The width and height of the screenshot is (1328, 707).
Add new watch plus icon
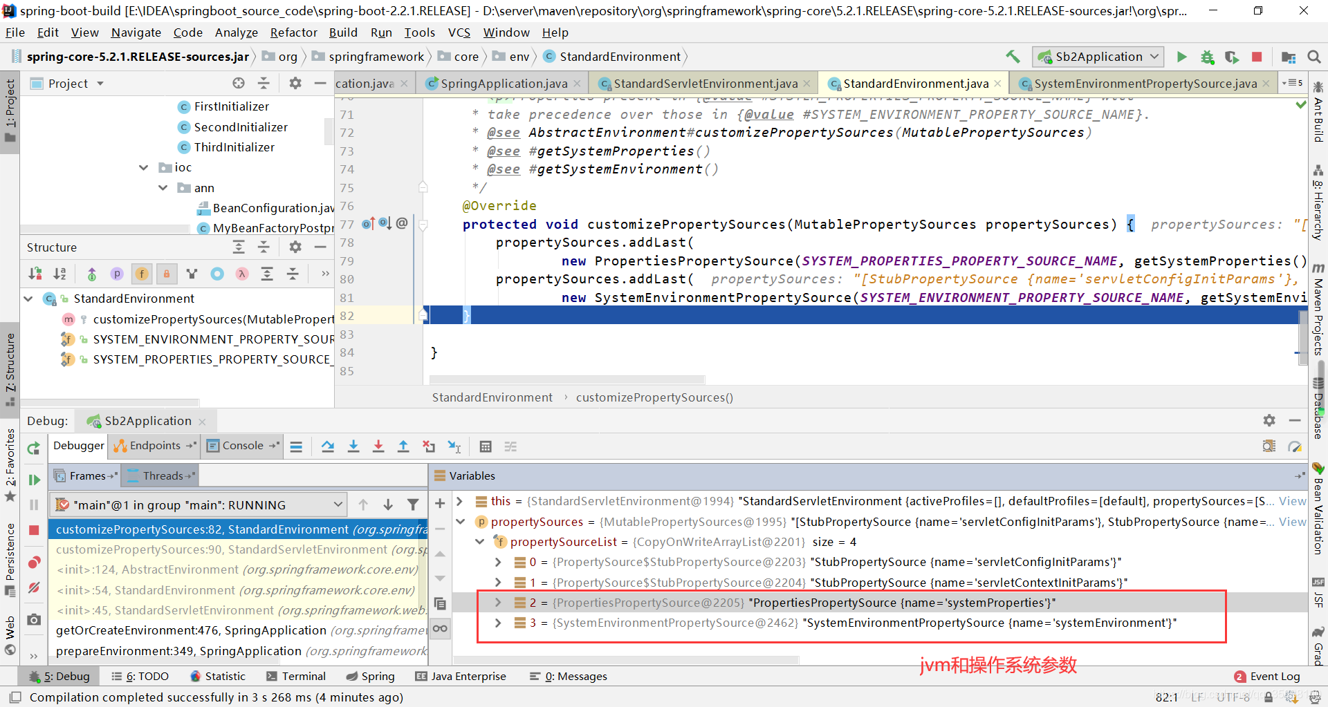pos(440,503)
